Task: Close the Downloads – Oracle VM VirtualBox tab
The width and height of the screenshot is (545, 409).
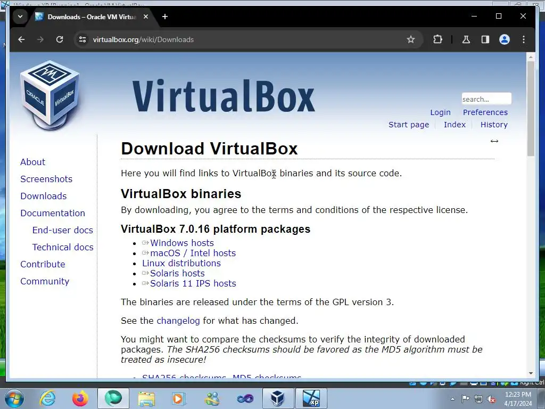Action: coord(146,17)
